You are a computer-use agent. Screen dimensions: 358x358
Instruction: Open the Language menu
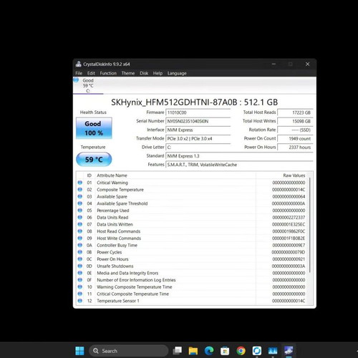pos(177,73)
